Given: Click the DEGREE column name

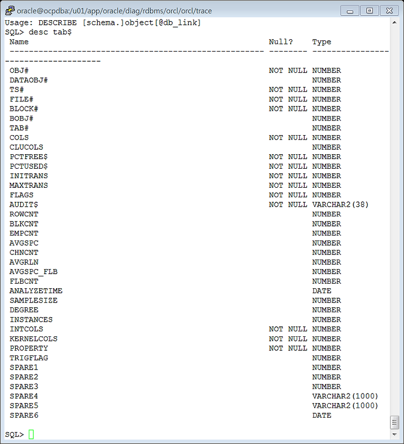Looking at the screenshot, I should click(24, 310).
